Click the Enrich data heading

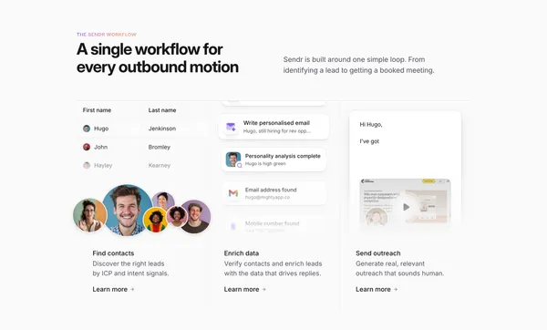pos(242,253)
